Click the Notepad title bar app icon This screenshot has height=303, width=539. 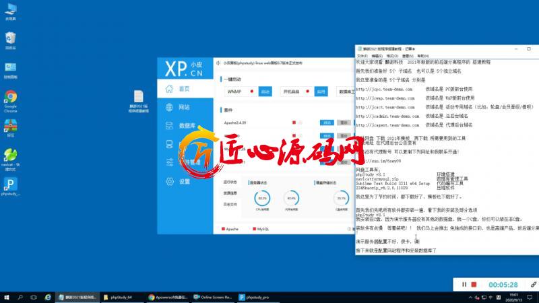pyautogui.click(x=360, y=48)
